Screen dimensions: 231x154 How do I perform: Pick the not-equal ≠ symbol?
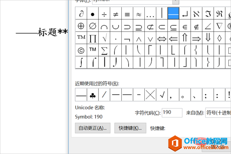coord(116,14)
